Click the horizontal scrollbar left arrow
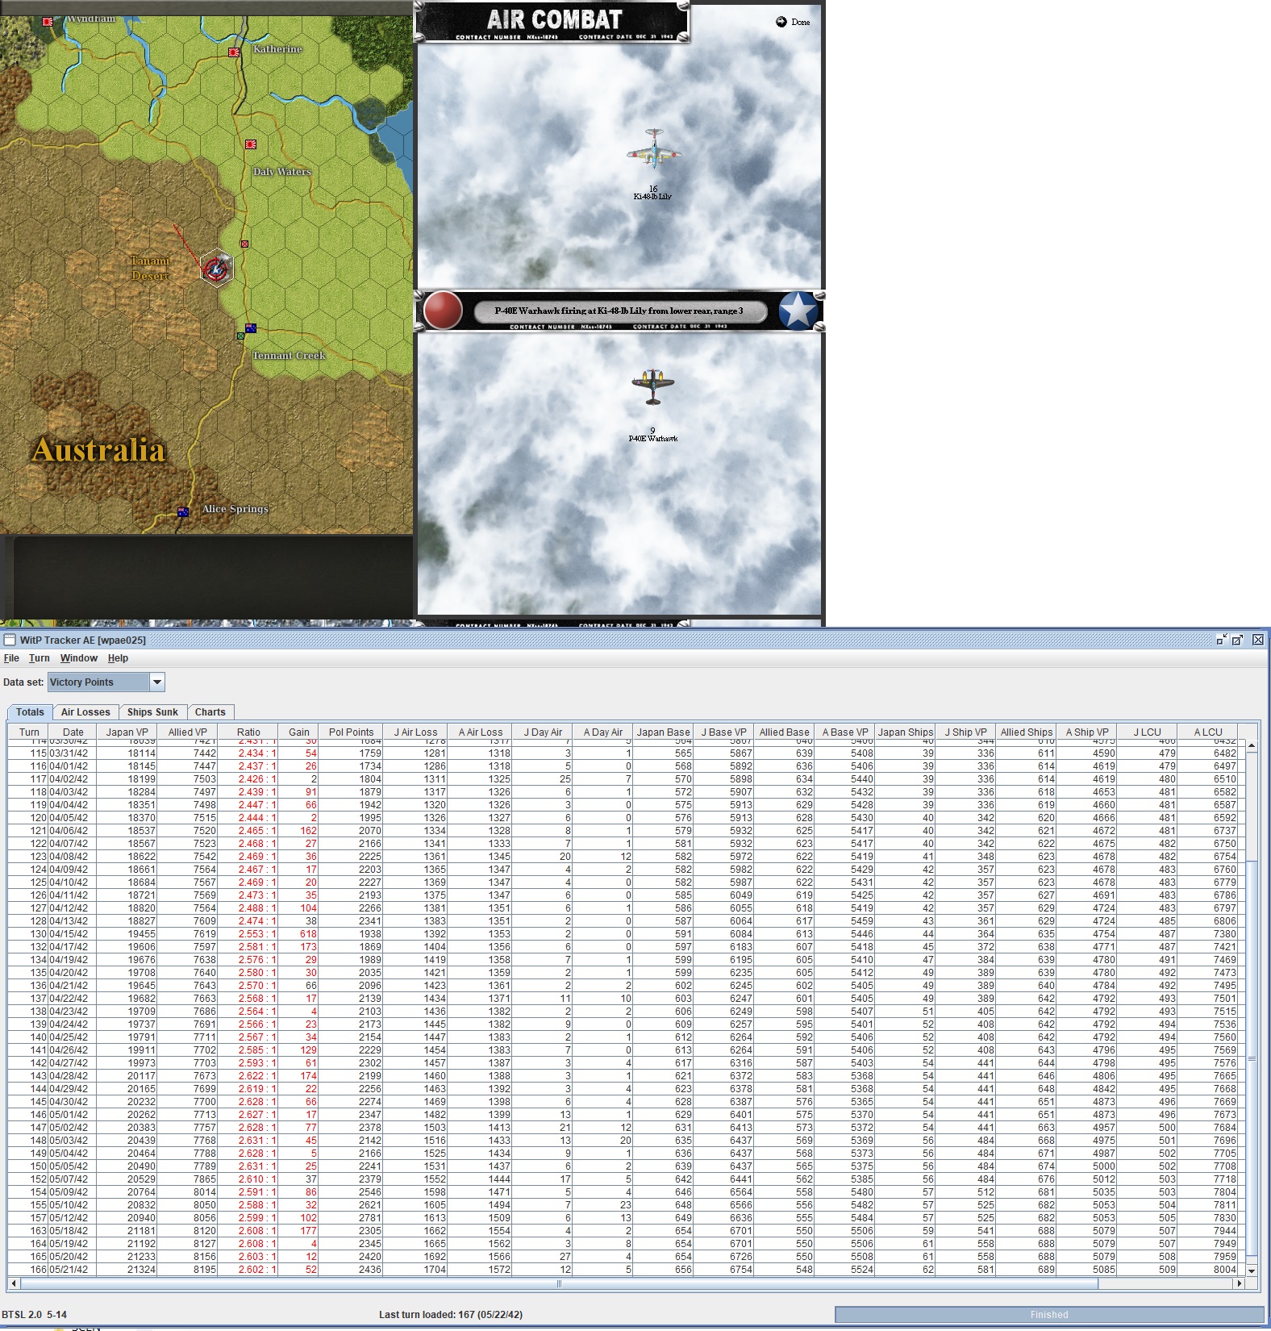Viewport: 1271px width, 1331px height. 14,1283
